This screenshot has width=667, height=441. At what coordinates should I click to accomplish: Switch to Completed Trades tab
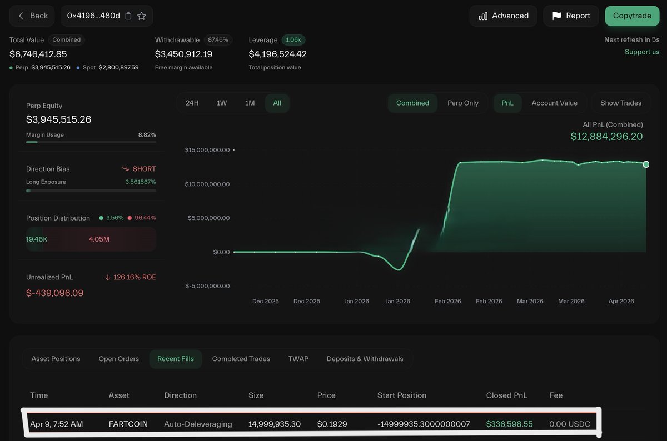coord(241,359)
